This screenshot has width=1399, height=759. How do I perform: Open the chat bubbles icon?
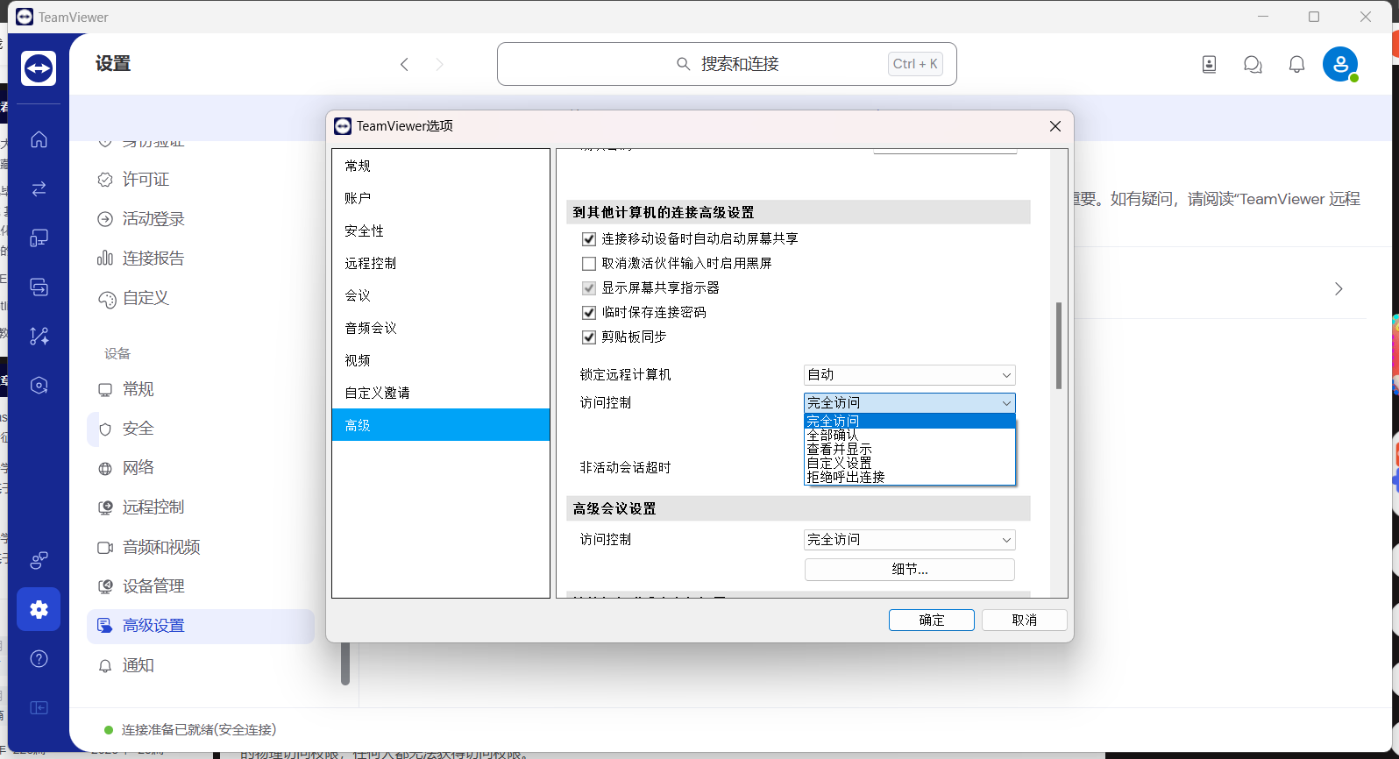click(x=1253, y=64)
